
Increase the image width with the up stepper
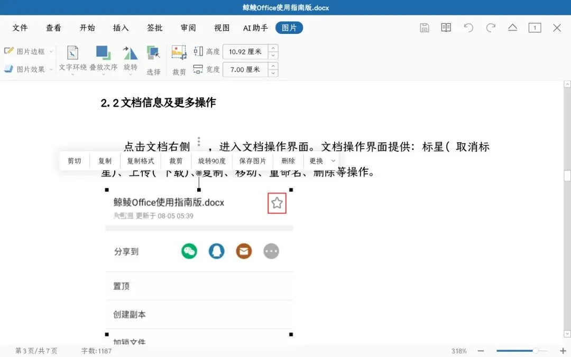click(273, 66)
